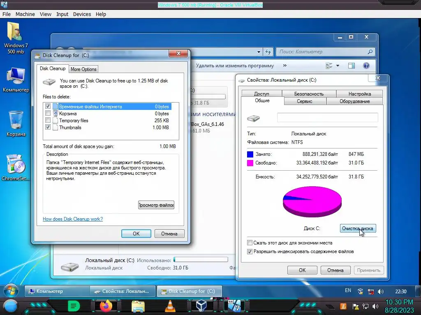The height and width of the screenshot is (315, 421).
Task: Click Отмена in the disk Properties dialog
Action: (335, 270)
